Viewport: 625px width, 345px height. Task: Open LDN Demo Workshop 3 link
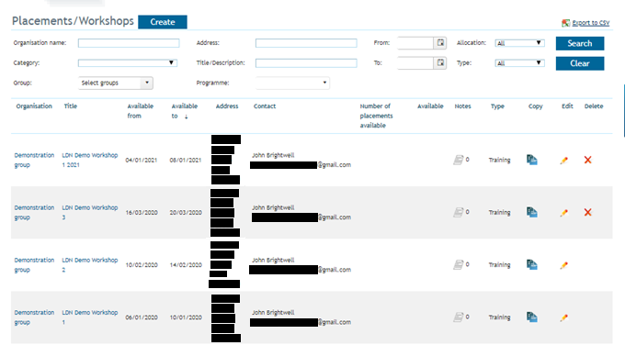click(x=90, y=213)
